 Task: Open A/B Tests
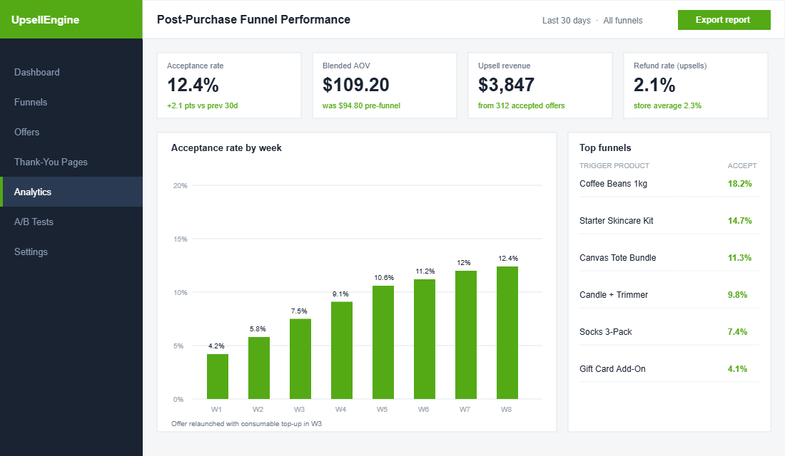[71, 222]
